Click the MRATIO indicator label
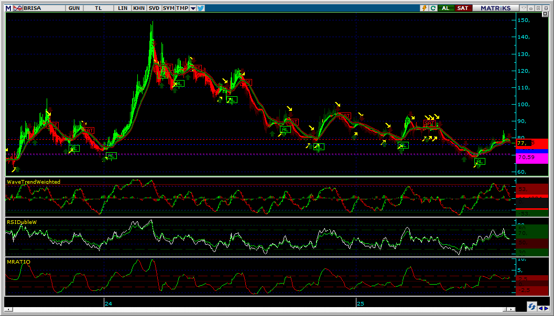The width and height of the screenshot is (554, 316). click(x=18, y=262)
